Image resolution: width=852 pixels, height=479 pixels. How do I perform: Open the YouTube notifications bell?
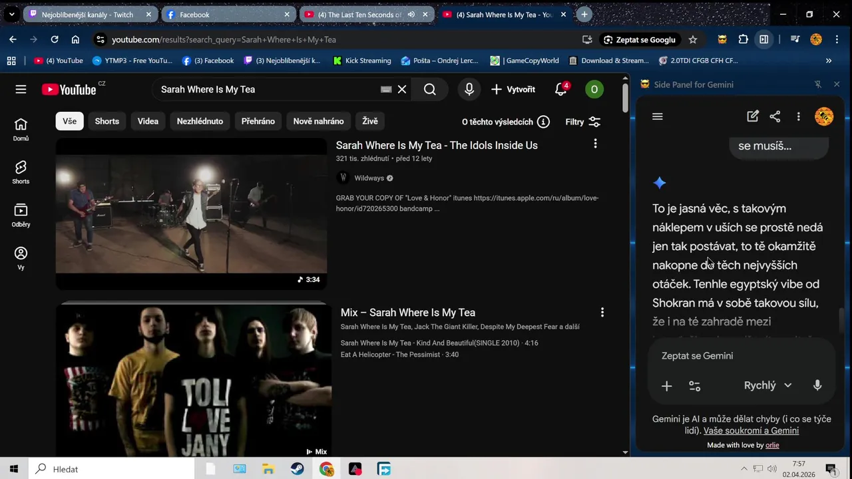coord(561,89)
